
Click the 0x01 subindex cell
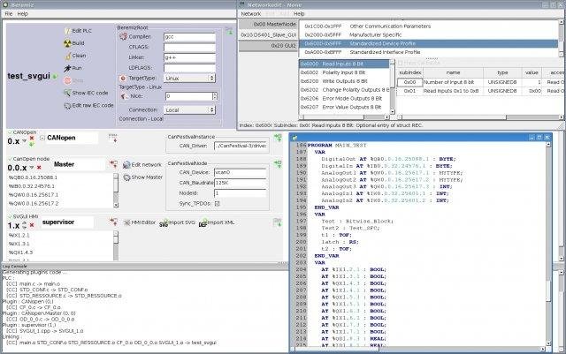click(409, 91)
